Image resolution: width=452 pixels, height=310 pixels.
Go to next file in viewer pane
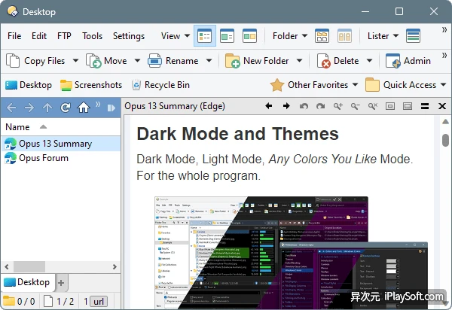pos(286,106)
